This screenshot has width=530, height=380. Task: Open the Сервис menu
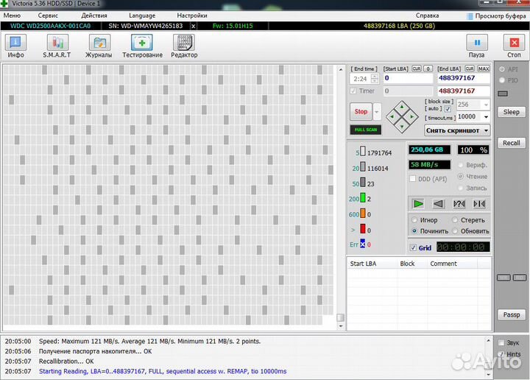[48, 15]
